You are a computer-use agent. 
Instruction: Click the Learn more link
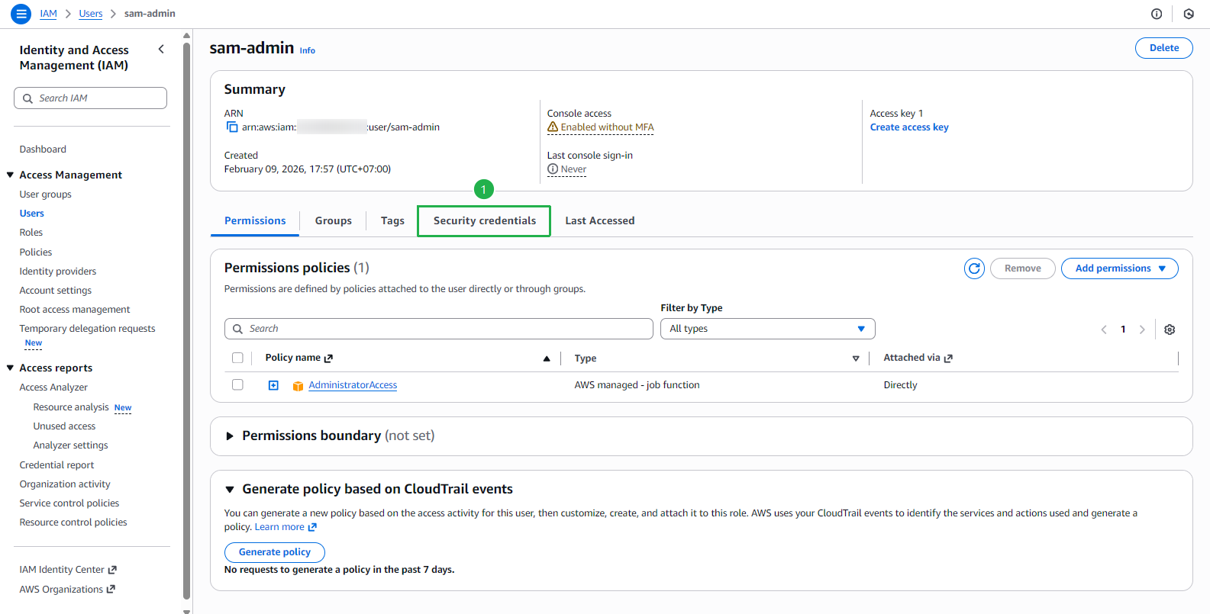click(279, 527)
